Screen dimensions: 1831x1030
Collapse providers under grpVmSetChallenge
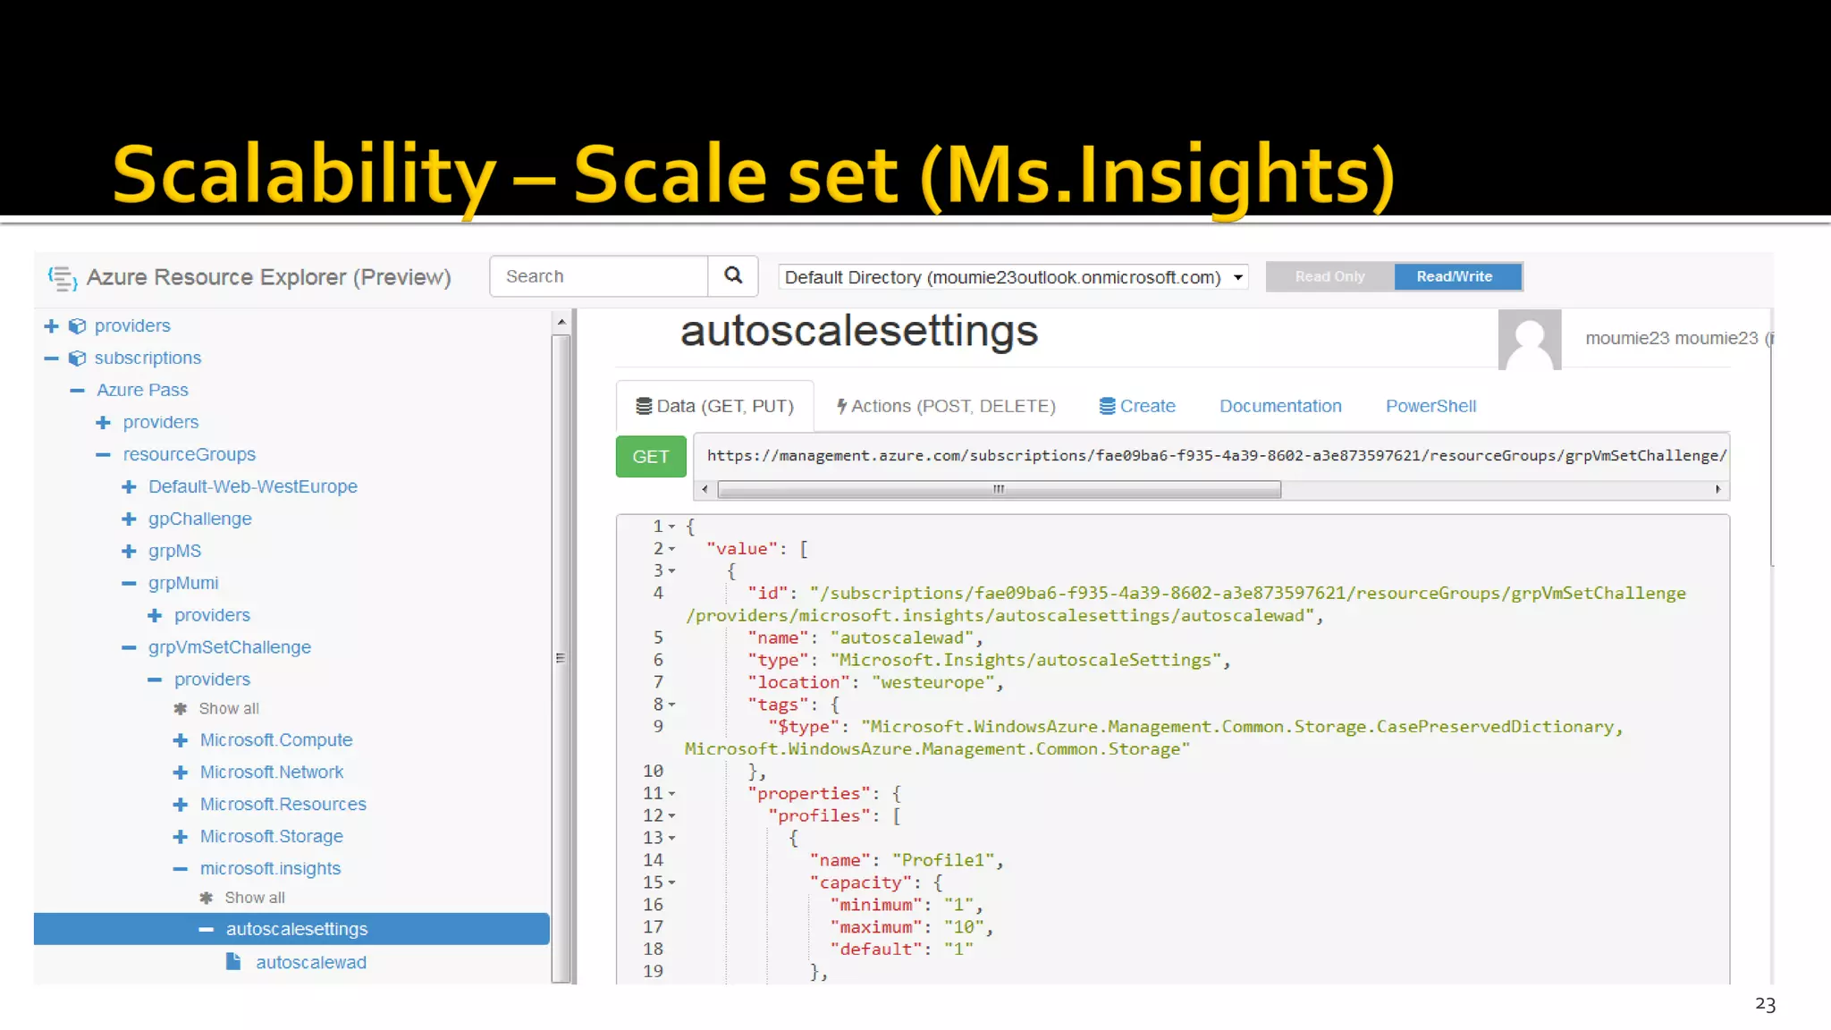[x=156, y=680]
